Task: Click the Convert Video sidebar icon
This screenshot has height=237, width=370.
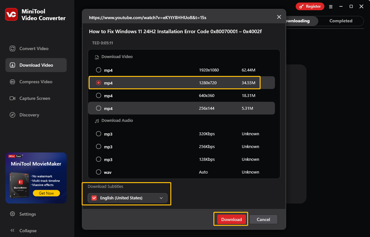Action: coord(12,48)
